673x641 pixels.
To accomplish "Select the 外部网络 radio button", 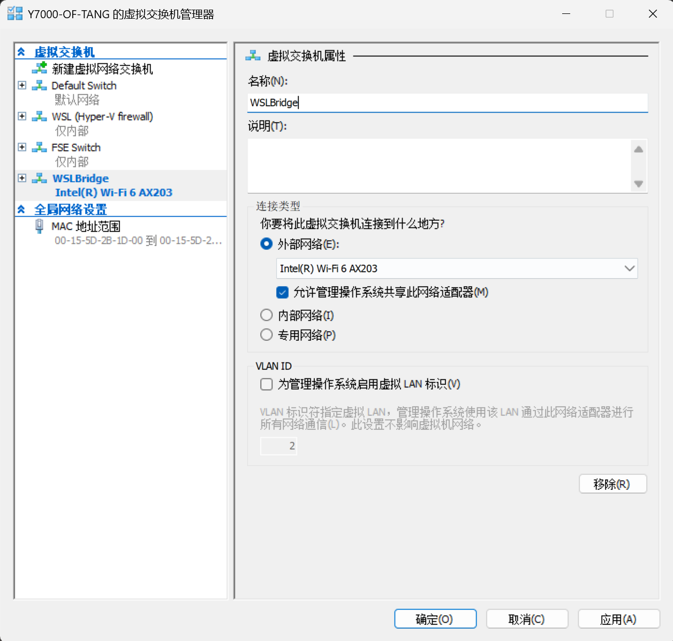I will tap(266, 244).
